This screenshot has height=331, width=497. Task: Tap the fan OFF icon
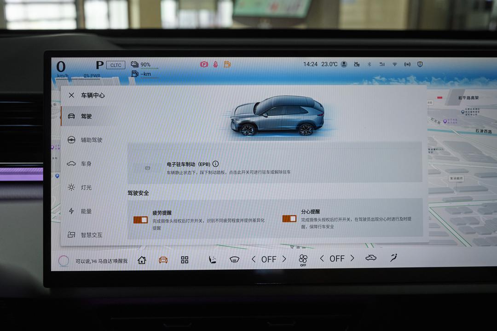[x=303, y=260]
